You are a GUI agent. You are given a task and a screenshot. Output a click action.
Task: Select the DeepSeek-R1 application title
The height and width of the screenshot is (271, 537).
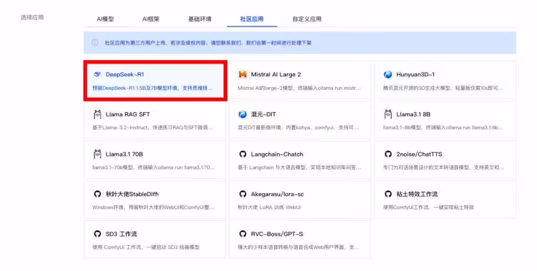125,74
